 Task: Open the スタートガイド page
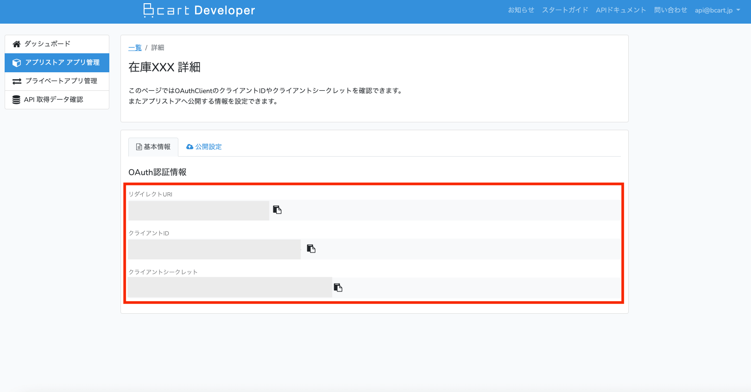pos(565,10)
